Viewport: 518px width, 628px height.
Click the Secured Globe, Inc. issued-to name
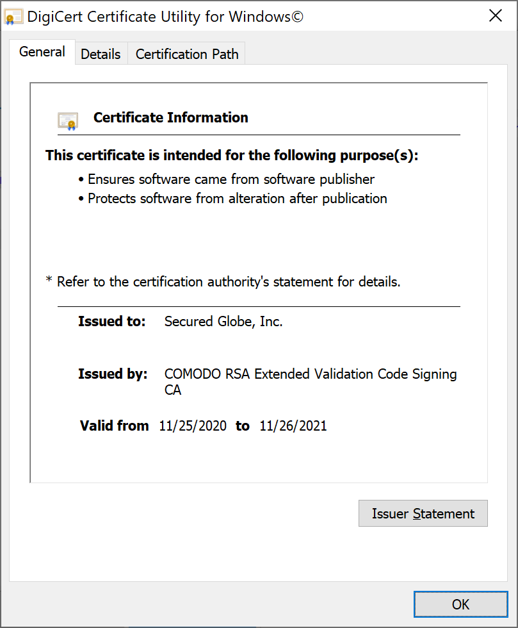223,322
